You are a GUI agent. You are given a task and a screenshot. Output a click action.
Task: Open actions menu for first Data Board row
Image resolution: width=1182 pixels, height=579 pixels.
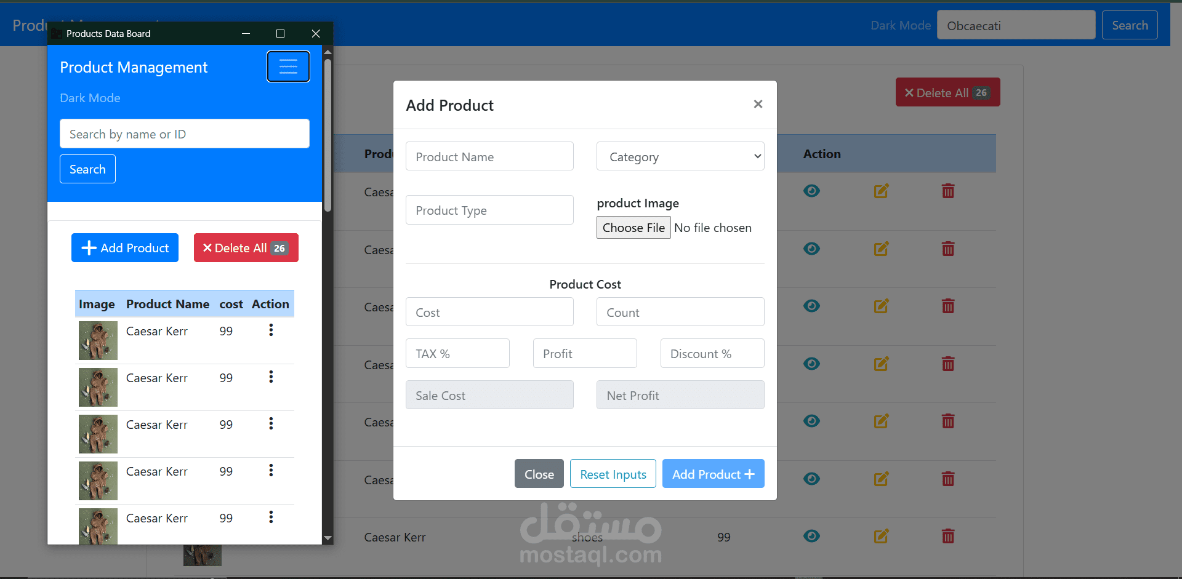271,330
